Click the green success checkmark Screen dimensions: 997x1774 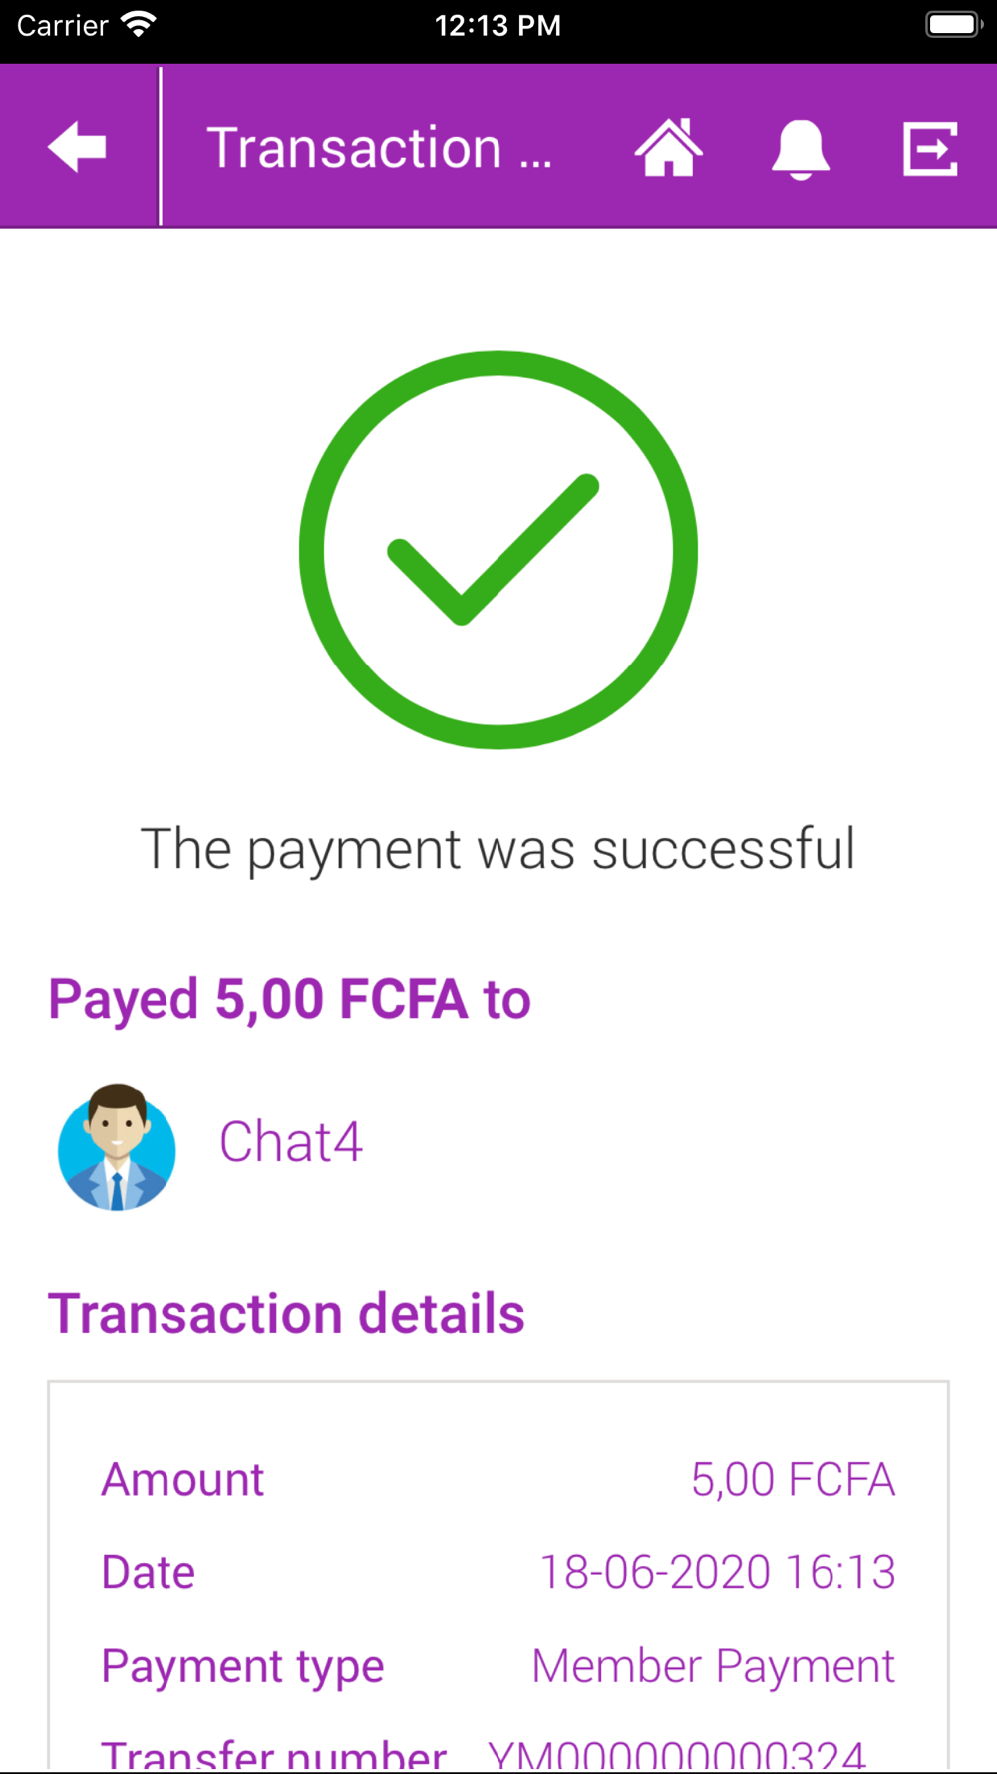point(498,550)
